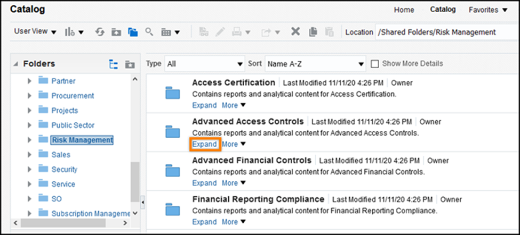Click the folder tree icon in Folders header
The width and height of the screenshot is (520, 235).
coord(113,64)
